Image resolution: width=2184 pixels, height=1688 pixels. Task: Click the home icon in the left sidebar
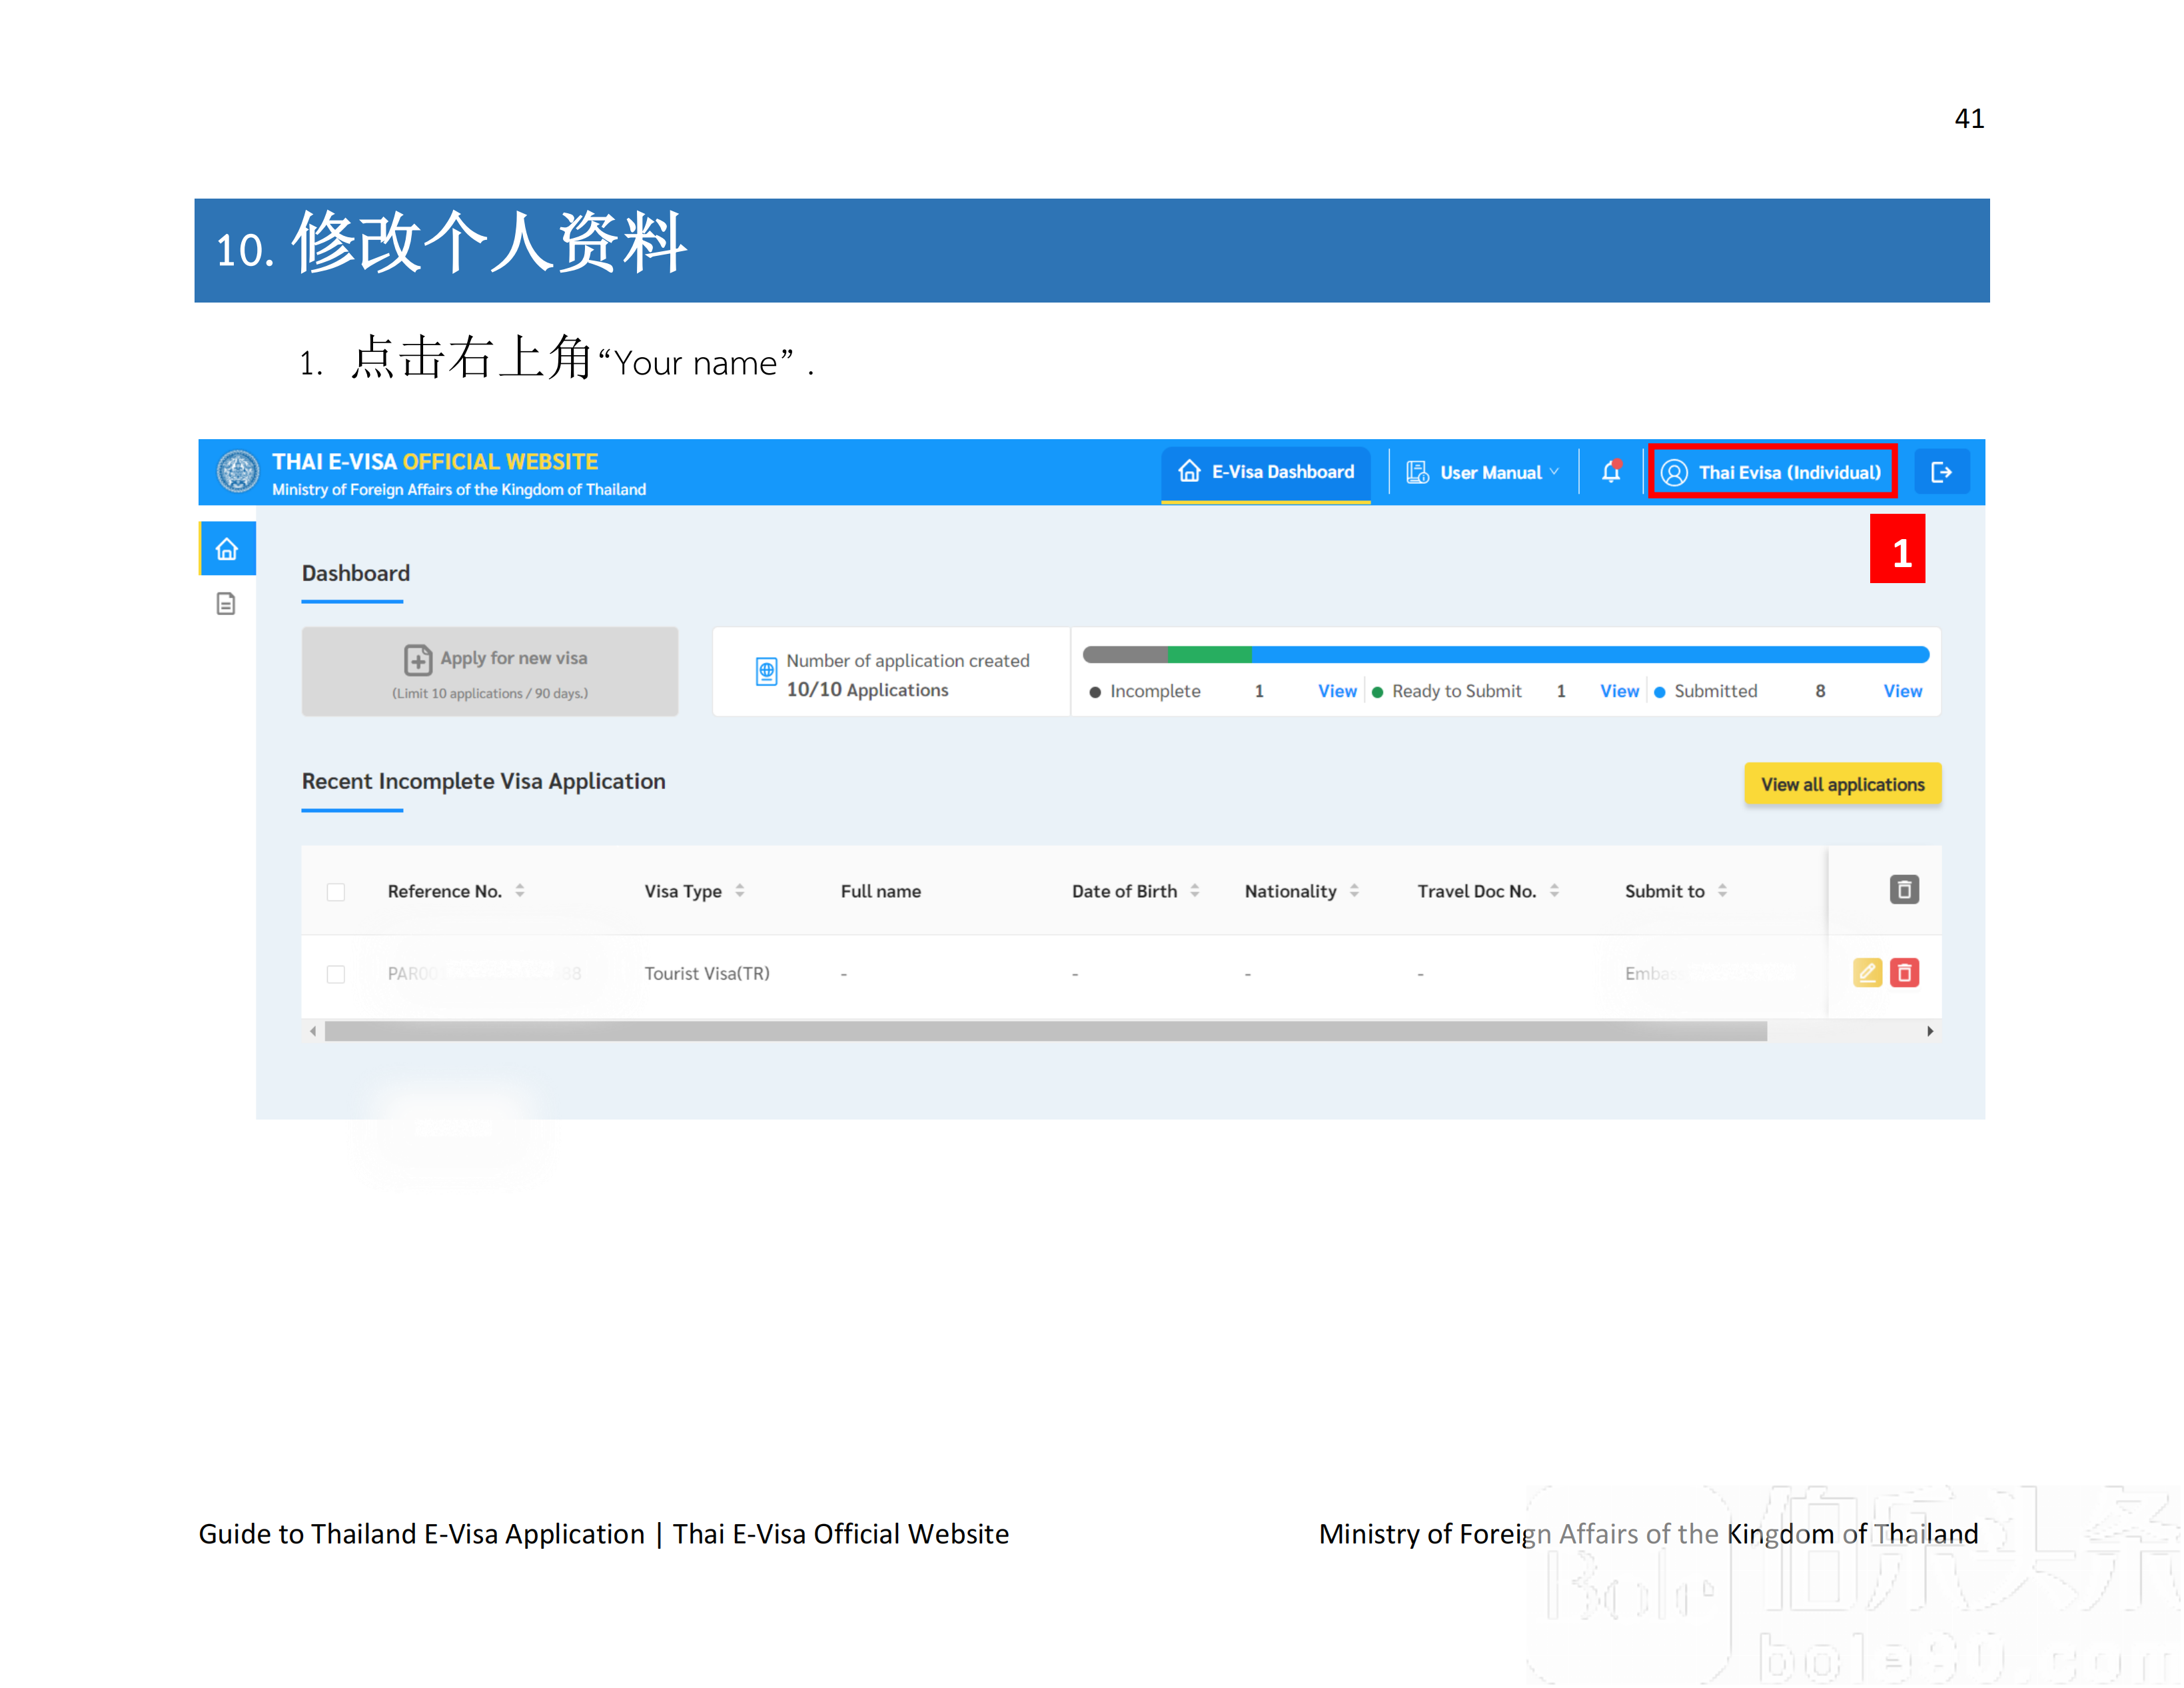click(x=226, y=548)
